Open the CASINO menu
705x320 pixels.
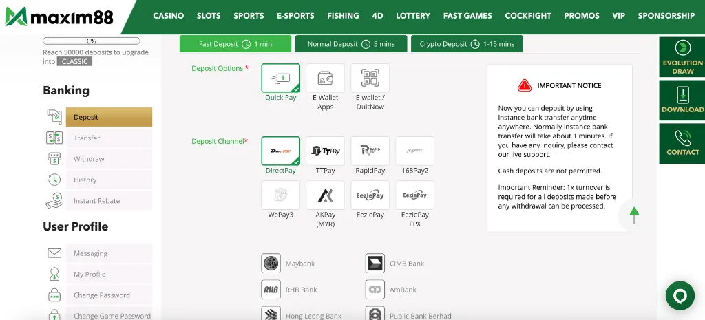click(x=168, y=16)
